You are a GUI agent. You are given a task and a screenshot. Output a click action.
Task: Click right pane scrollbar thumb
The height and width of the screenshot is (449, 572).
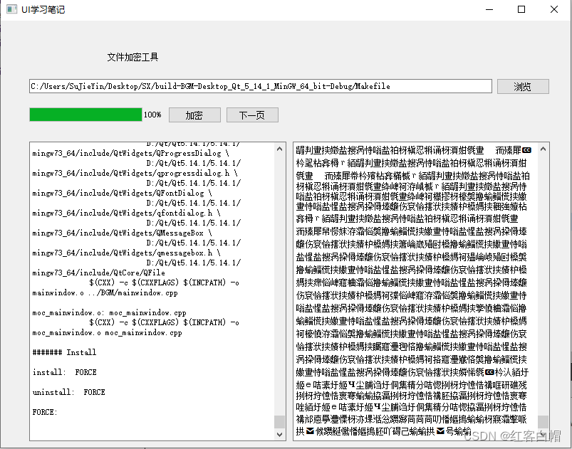544,422
